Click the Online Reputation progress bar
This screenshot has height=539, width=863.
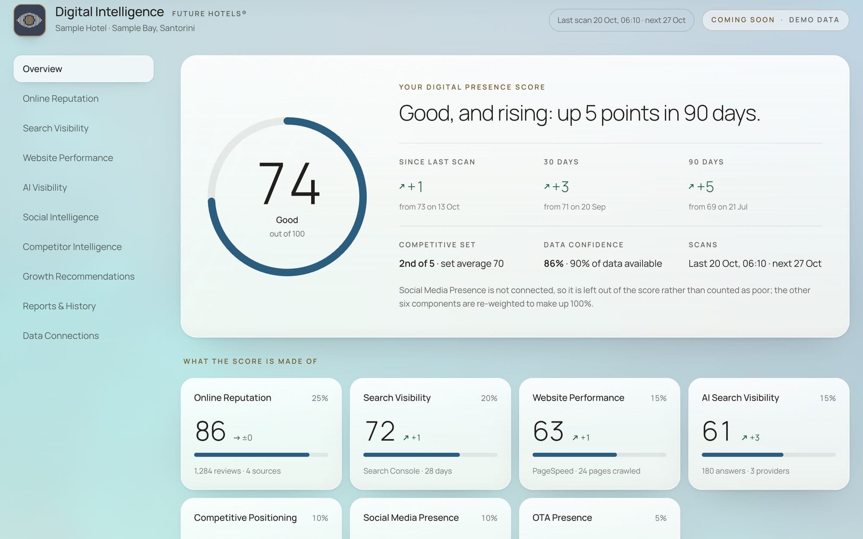(261, 455)
